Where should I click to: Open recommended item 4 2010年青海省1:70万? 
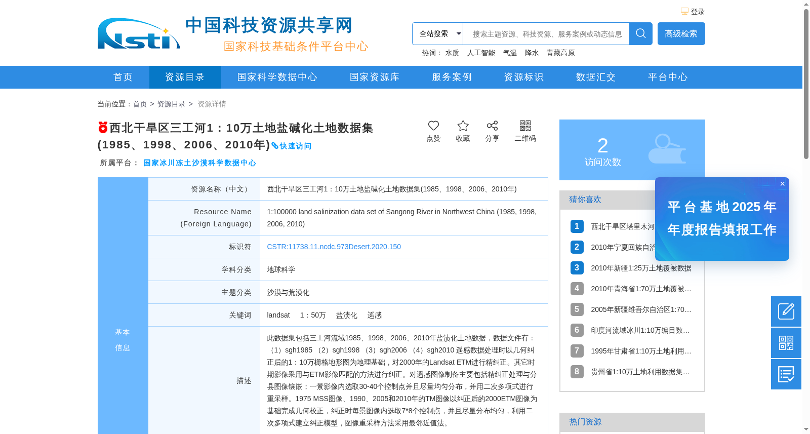[x=641, y=289]
